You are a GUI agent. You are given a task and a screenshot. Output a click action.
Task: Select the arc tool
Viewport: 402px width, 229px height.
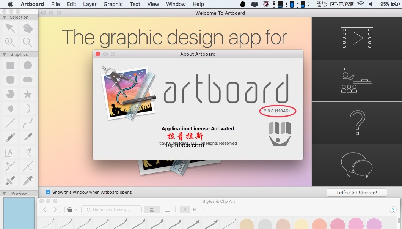pos(27,109)
